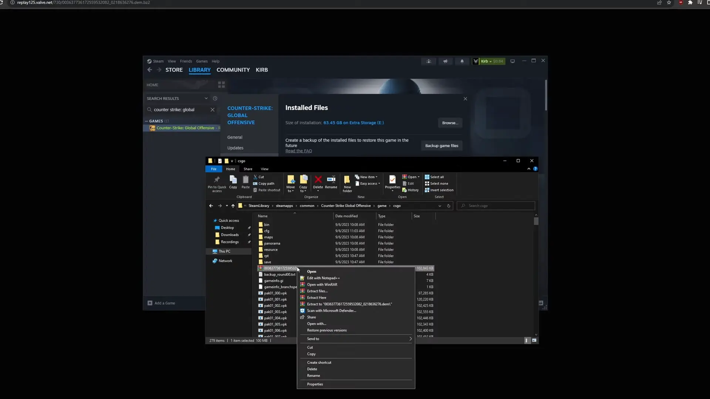Click Invert selection in the ribbon
Screen dimensions: 710x399
point(439,190)
